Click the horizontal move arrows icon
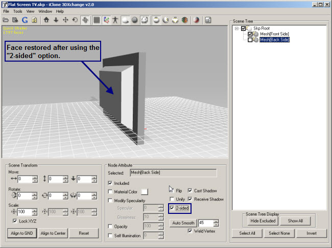 click(x=14, y=179)
